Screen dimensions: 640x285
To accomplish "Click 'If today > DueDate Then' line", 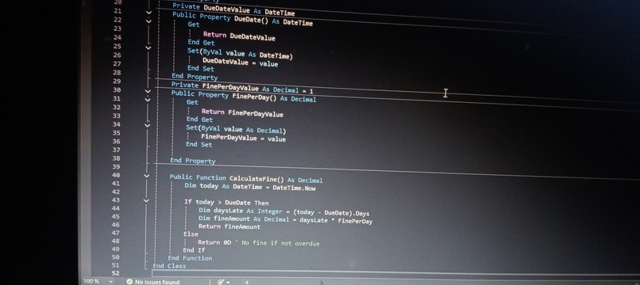I will pos(226,203).
